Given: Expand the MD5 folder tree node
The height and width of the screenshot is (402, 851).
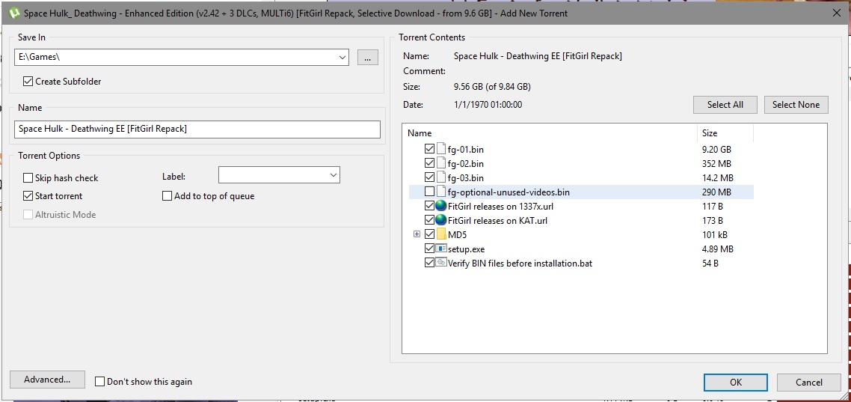Looking at the screenshot, I should coord(417,234).
